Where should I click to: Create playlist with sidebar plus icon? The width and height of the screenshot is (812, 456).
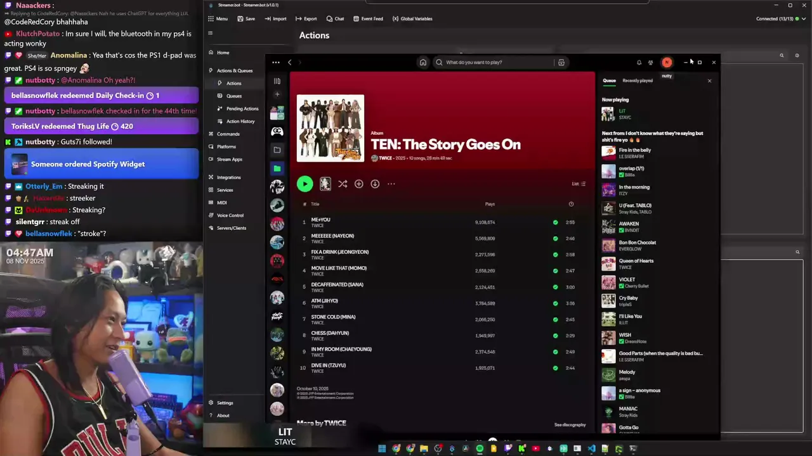point(277,94)
